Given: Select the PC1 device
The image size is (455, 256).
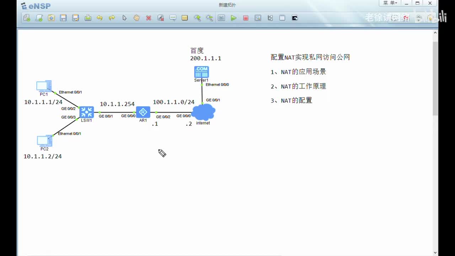Looking at the screenshot, I should 44,86.
